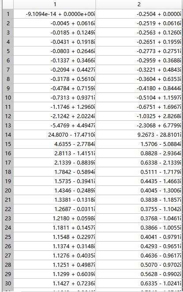
Task: Click cell -9.1094e-14 + 0.0000e+00i
Action: pyautogui.click(x=55, y=14)
